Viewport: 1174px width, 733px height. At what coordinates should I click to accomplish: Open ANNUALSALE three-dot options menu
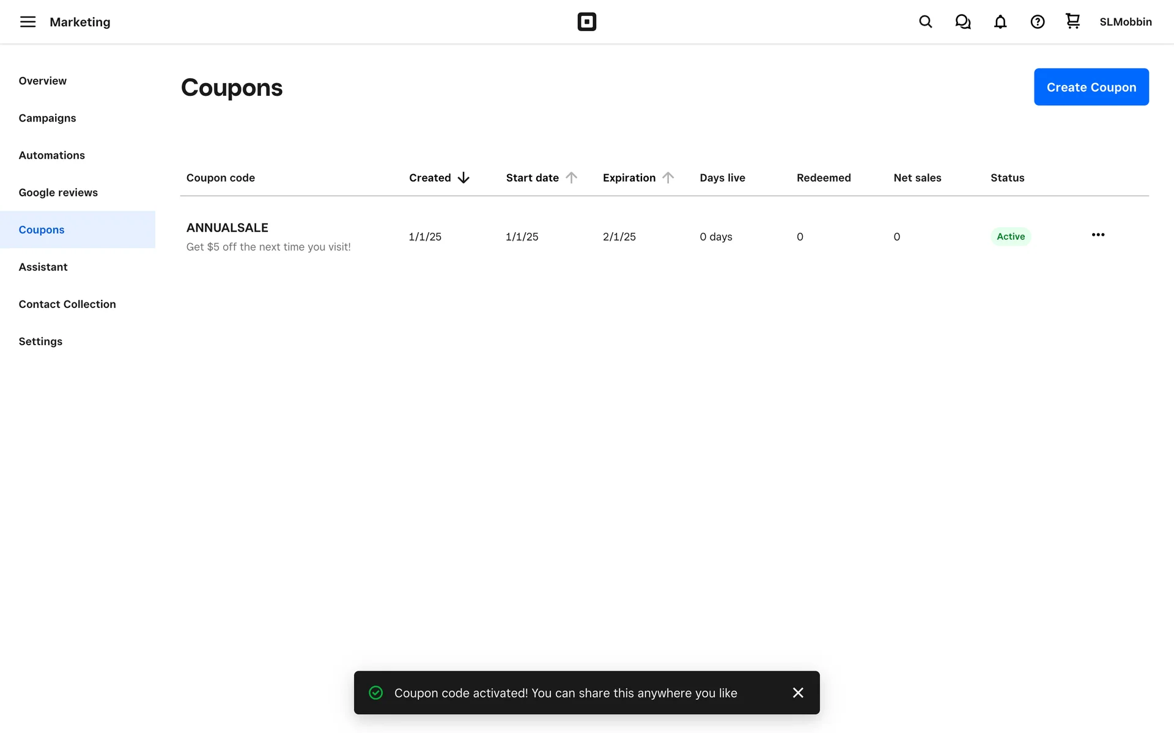(1098, 235)
